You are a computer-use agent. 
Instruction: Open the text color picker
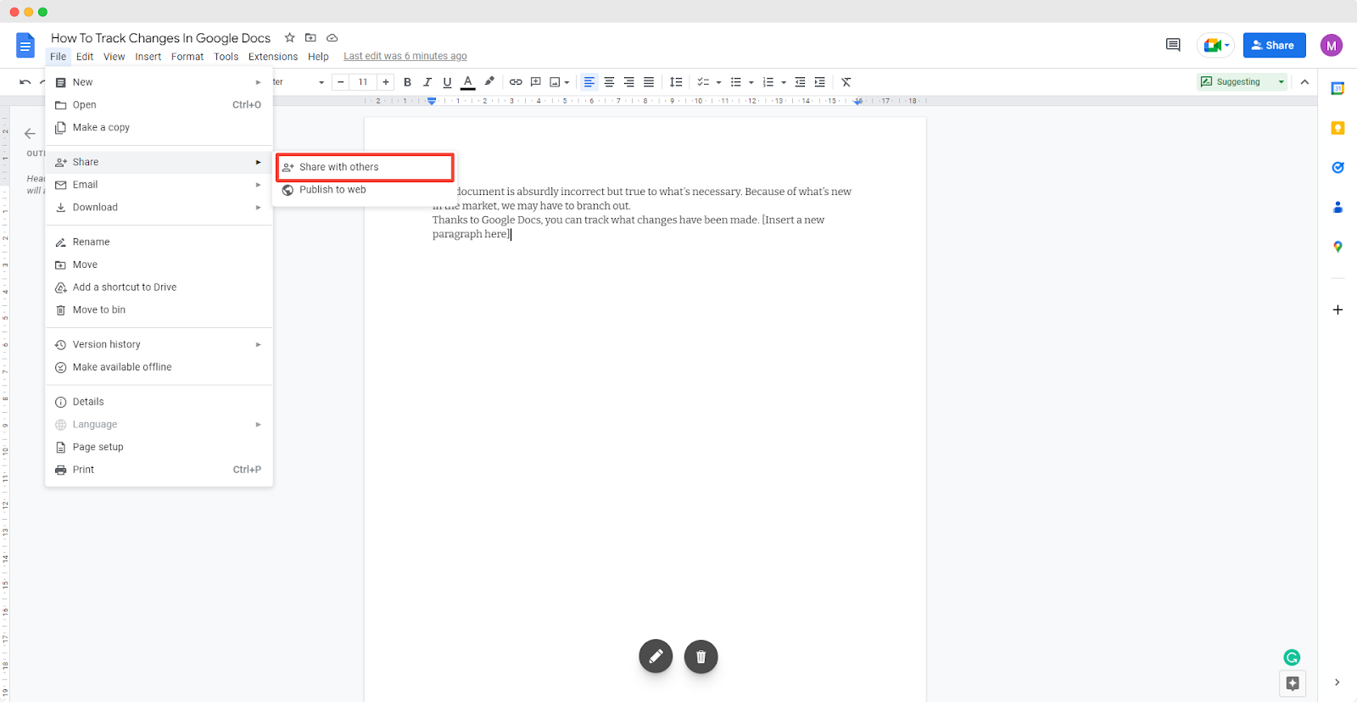tap(467, 82)
